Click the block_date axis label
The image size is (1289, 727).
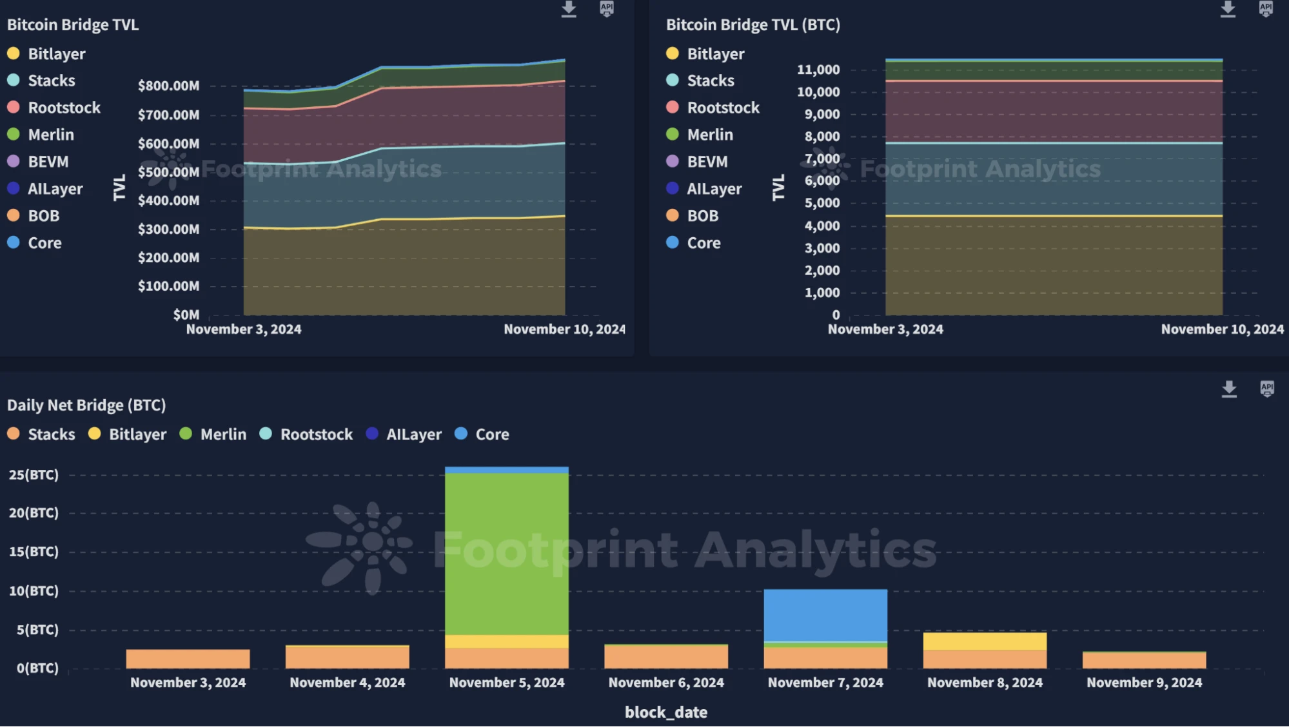[666, 712]
